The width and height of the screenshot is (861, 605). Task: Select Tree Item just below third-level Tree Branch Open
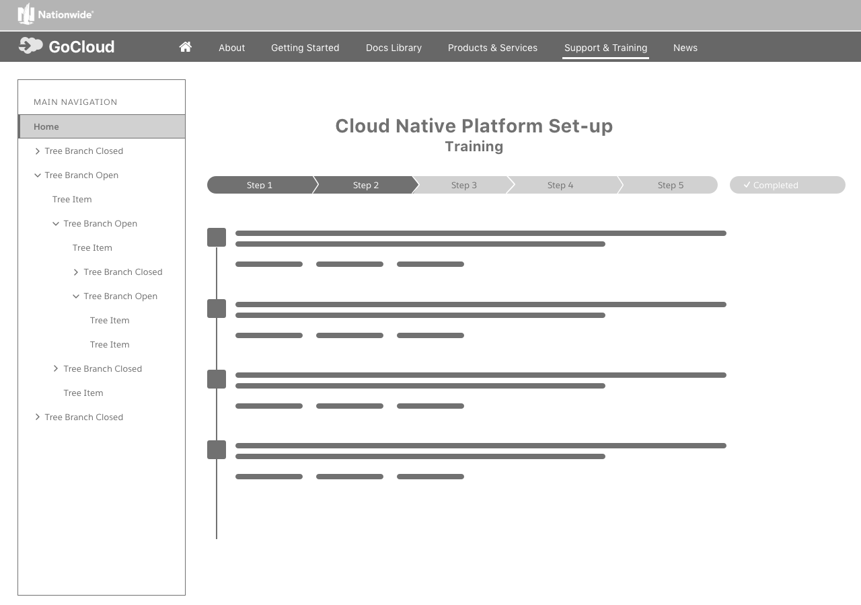pos(110,320)
